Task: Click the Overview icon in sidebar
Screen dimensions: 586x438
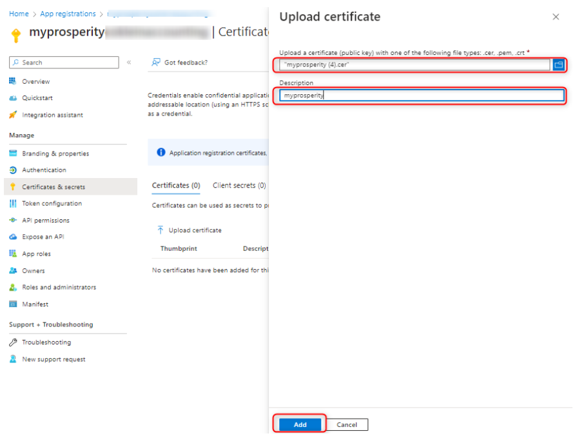Action: [13, 81]
